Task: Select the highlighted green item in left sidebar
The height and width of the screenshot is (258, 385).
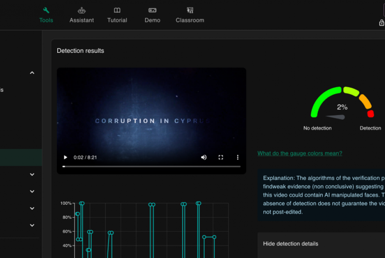Action: click(20, 157)
